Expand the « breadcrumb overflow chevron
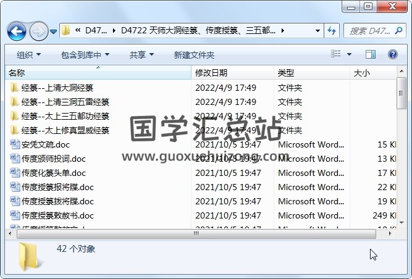The width and height of the screenshot is (412, 279). coord(77,30)
